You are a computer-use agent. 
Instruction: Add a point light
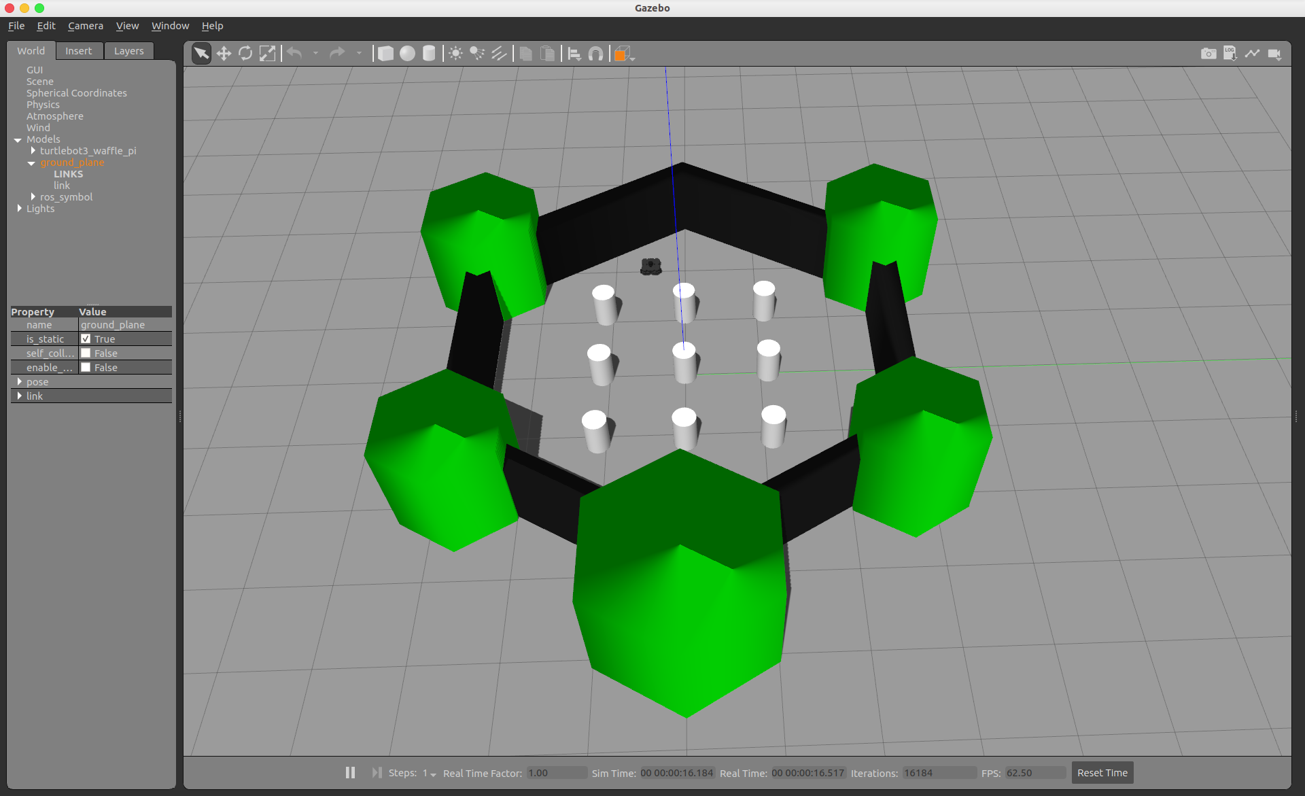tap(455, 54)
